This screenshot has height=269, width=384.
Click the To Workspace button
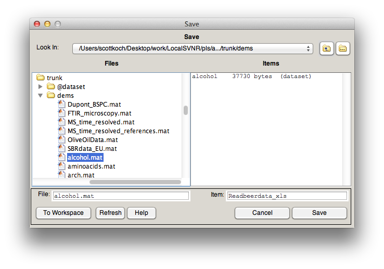pos(63,213)
